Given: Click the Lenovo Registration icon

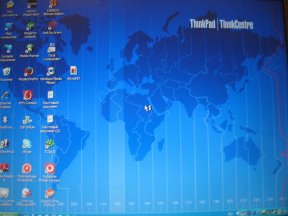Looking at the screenshot, I should point(31,5).
